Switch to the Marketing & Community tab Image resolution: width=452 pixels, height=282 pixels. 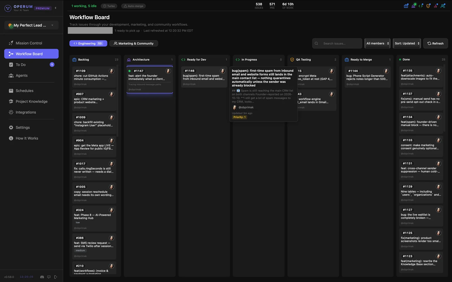134,43
